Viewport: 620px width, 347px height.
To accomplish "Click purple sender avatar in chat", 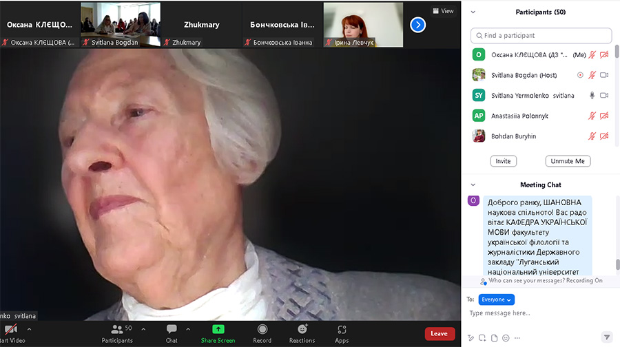I will click(x=474, y=201).
